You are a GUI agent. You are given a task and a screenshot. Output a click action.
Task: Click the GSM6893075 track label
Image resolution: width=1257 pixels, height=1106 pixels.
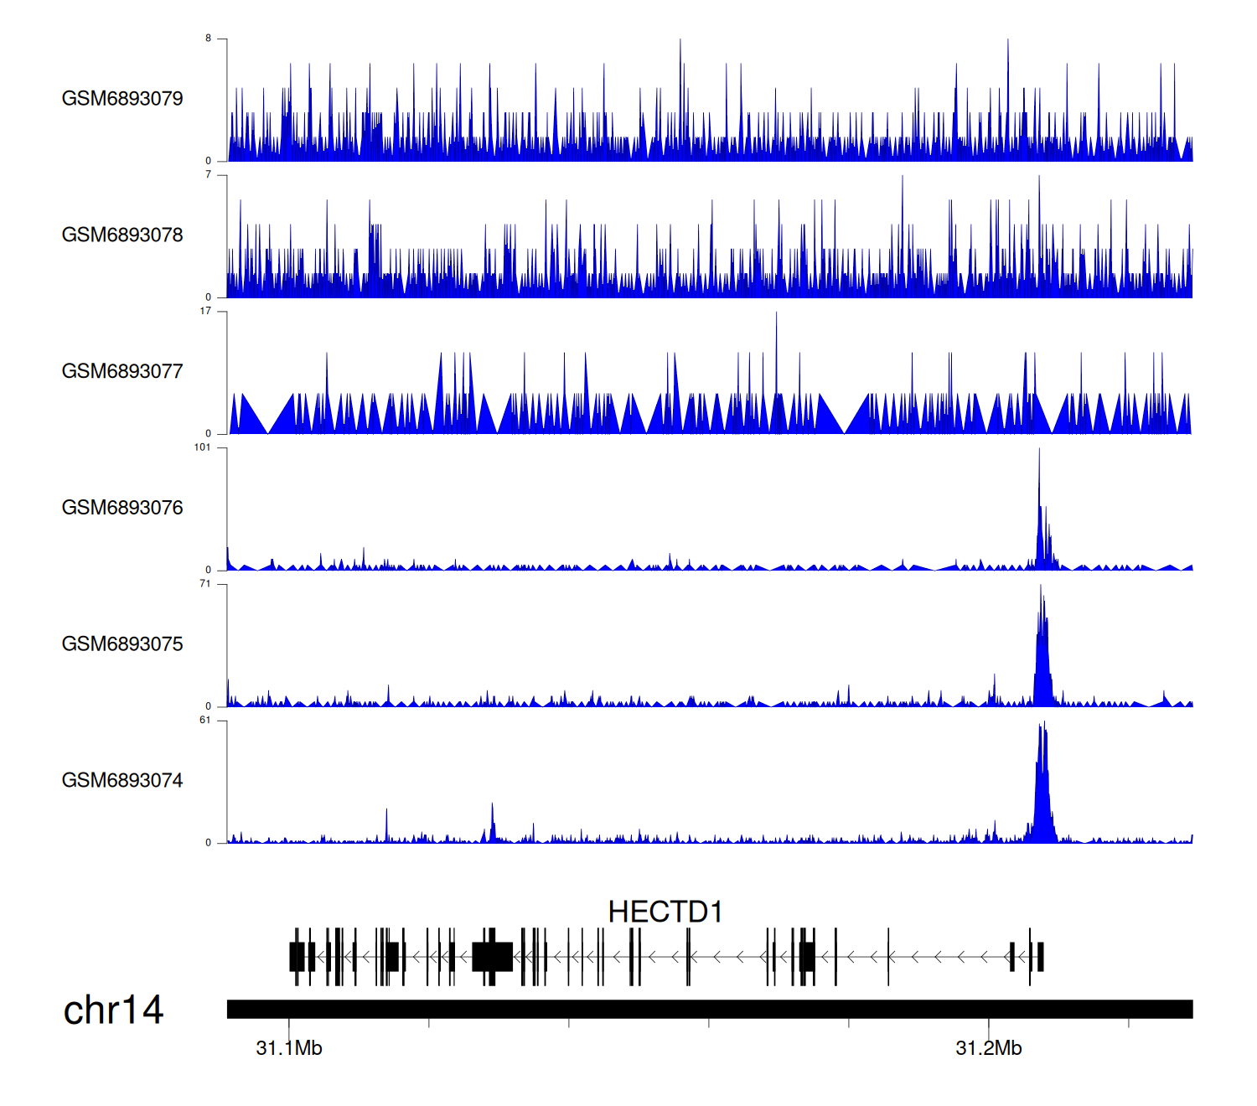122,644
